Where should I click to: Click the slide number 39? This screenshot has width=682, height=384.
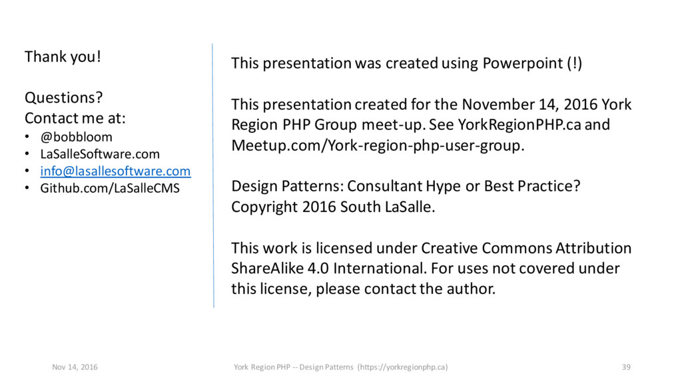coord(626,367)
